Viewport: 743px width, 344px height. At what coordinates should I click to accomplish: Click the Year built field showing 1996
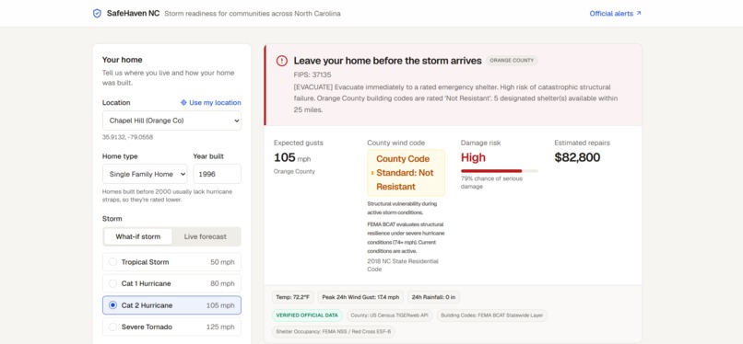point(217,174)
